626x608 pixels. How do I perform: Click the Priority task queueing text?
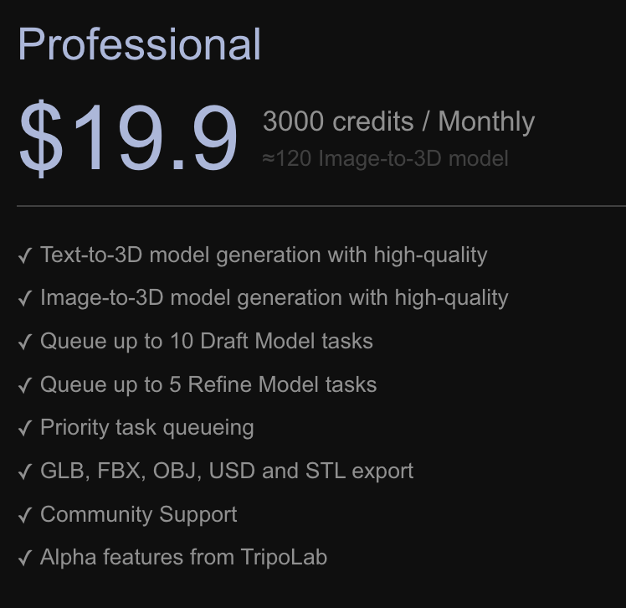(x=147, y=428)
